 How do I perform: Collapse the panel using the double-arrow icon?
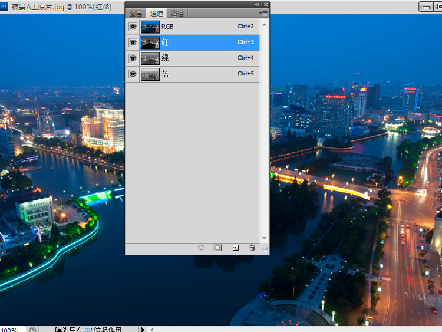tap(257, 4)
